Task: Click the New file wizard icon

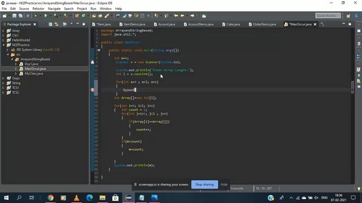Action: [4, 16]
